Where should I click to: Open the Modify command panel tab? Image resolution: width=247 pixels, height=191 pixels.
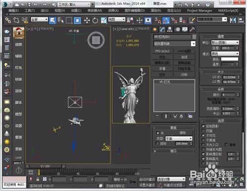(x=162, y=30)
